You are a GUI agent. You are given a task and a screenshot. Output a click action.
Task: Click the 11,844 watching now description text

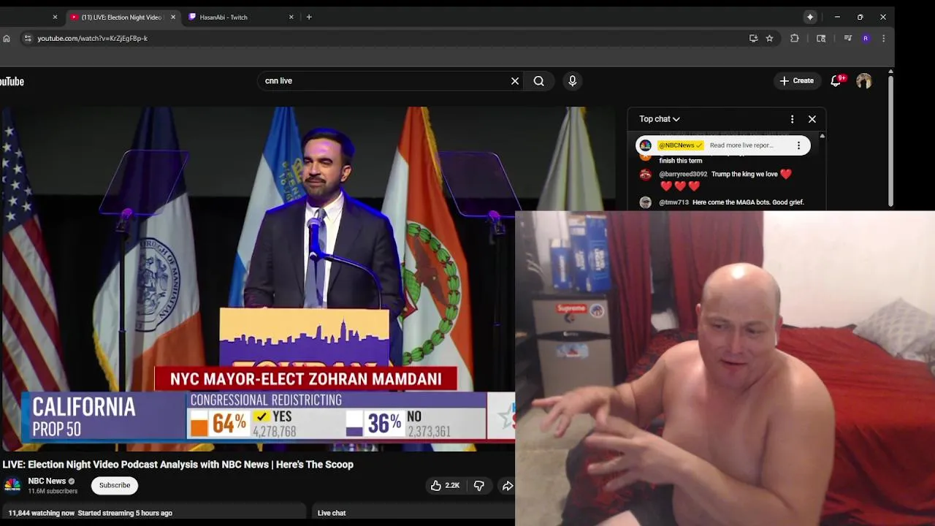coord(90,513)
